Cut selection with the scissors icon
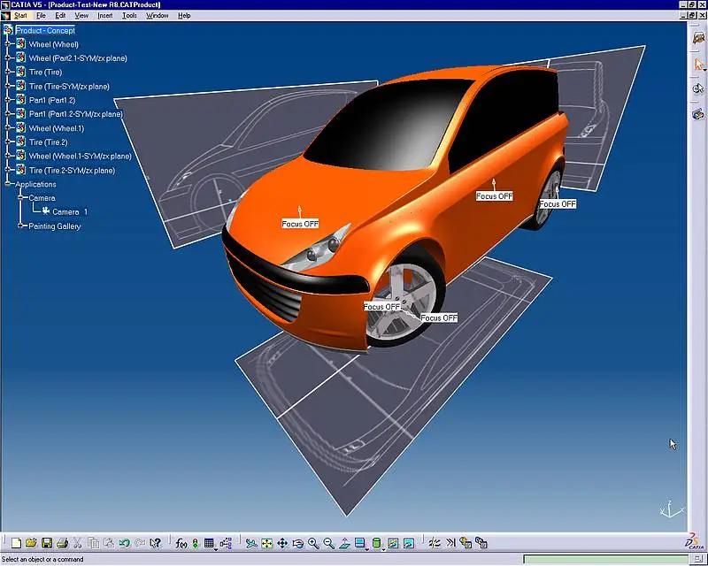The width and height of the screenshot is (708, 566). (x=78, y=543)
